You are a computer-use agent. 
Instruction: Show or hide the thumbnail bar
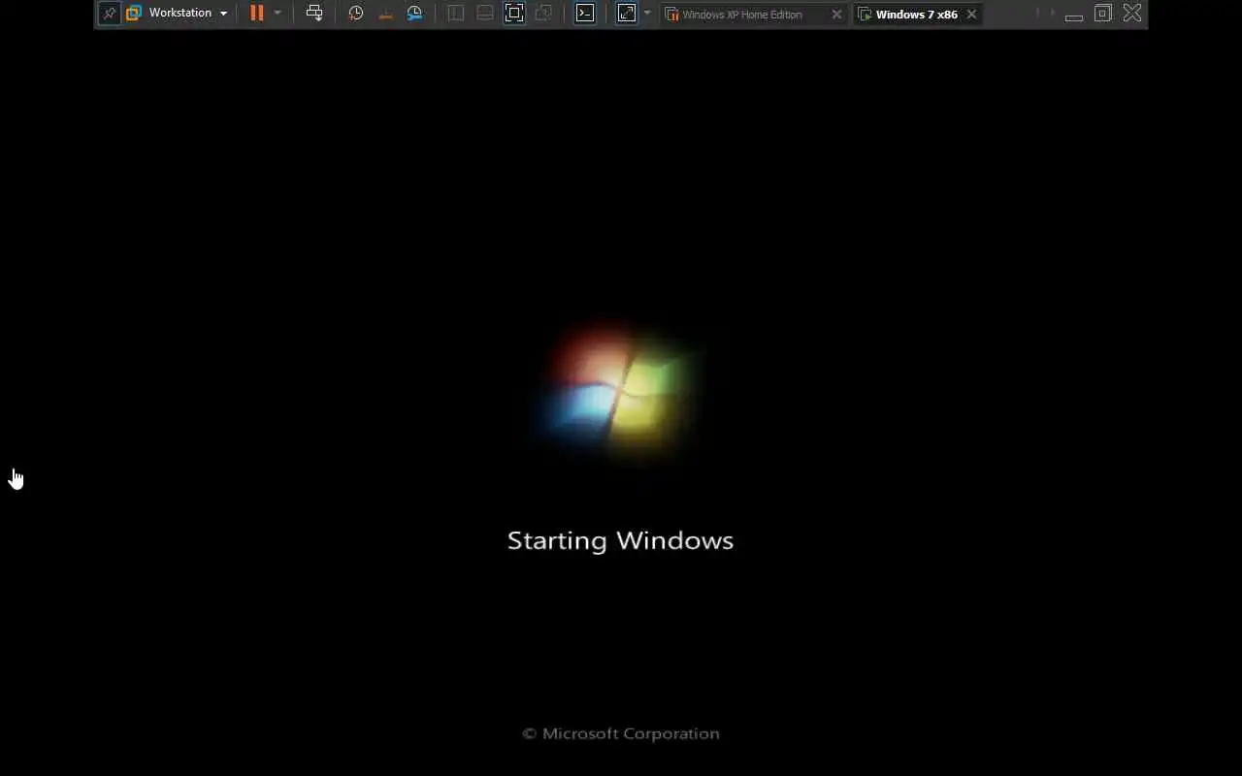tap(485, 14)
